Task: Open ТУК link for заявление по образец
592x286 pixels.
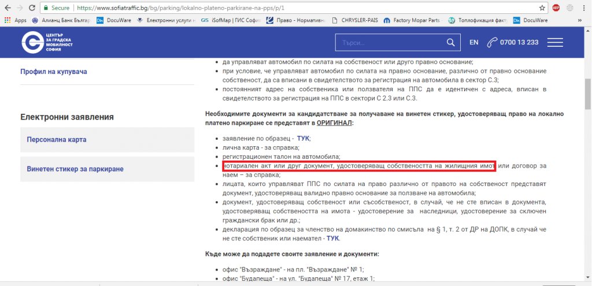Action: point(303,139)
